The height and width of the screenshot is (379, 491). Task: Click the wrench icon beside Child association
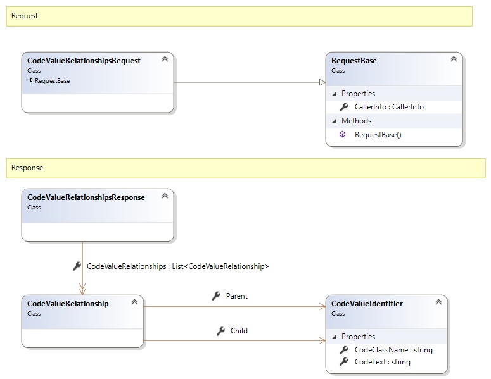220,331
